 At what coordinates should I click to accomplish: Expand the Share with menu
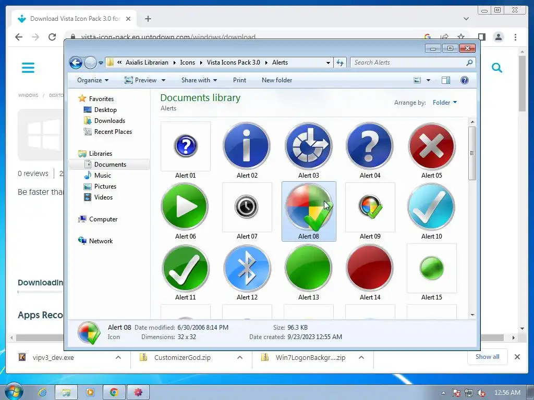click(199, 80)
